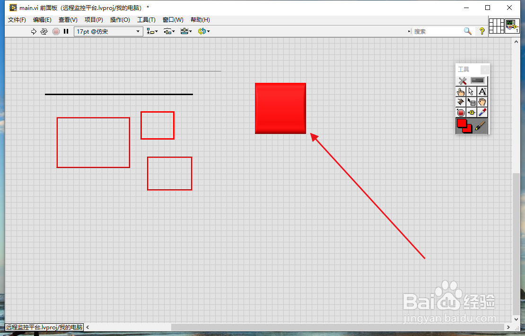This screenshot has width=525, height=336.
Task: Select the thick black horizontal line
Action: (x=119, y=94)
